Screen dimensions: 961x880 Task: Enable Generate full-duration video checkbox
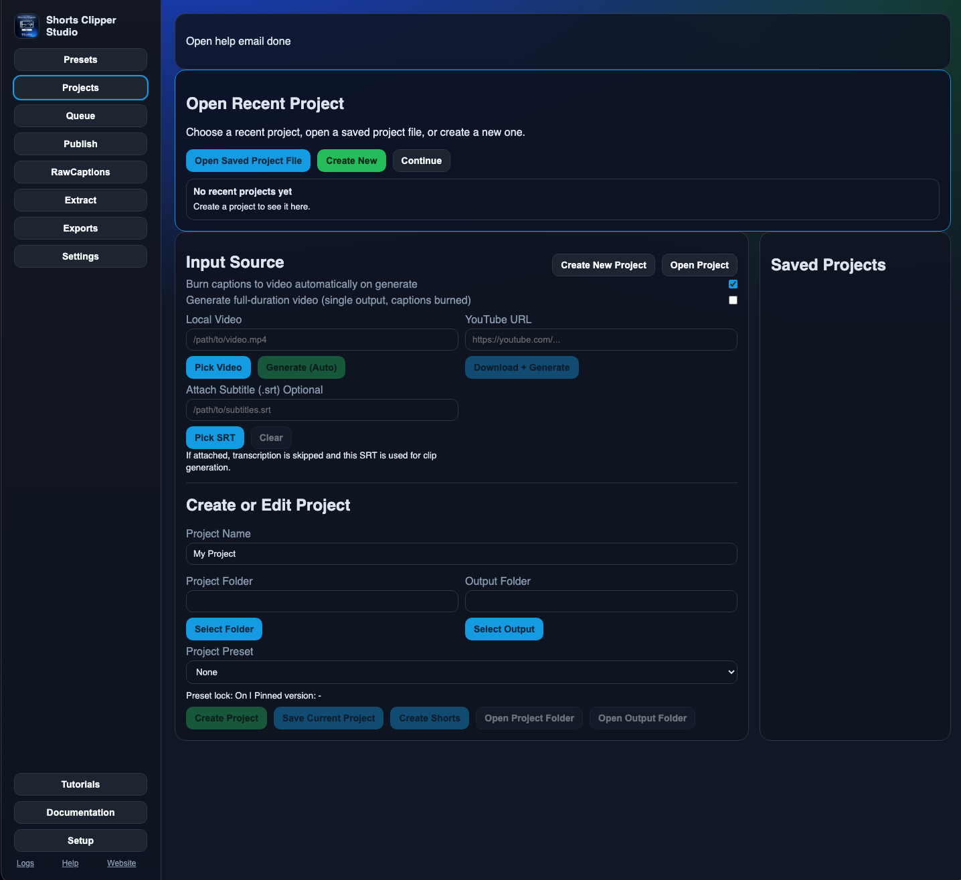click(733, 300)
